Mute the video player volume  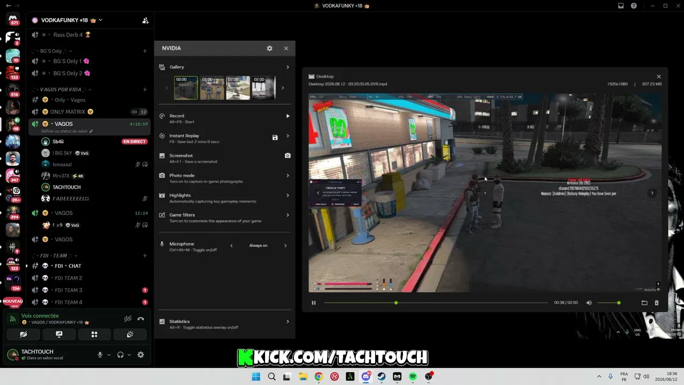(589, 303)
